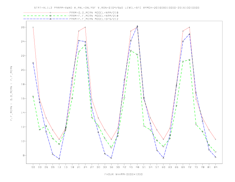
Task: Click x-axis forecast hour label 48
Action: coord(137,167)
